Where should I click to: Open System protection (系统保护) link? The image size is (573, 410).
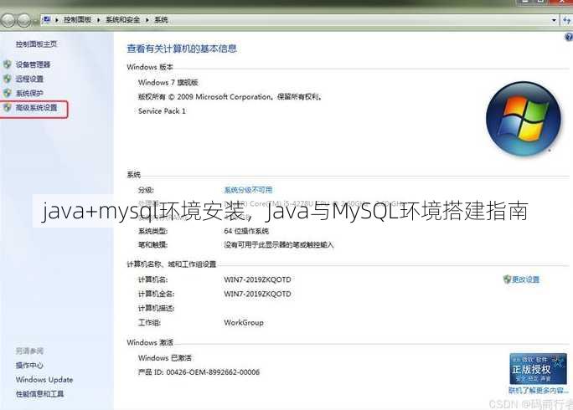(29, 93)
